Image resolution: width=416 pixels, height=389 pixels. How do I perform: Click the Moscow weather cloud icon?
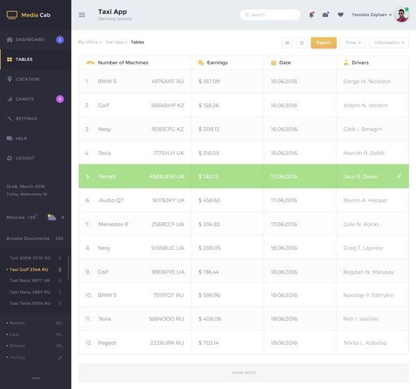click(51, 217)
